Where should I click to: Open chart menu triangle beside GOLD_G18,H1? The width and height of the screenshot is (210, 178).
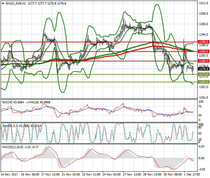tap(3, 3)
